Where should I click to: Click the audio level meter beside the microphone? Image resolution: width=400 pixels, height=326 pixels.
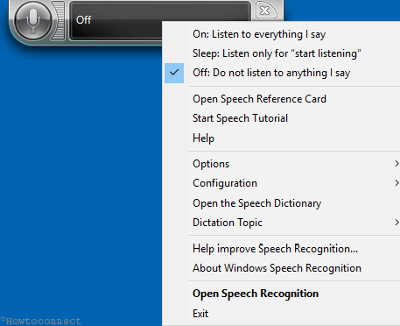[59, 21]
